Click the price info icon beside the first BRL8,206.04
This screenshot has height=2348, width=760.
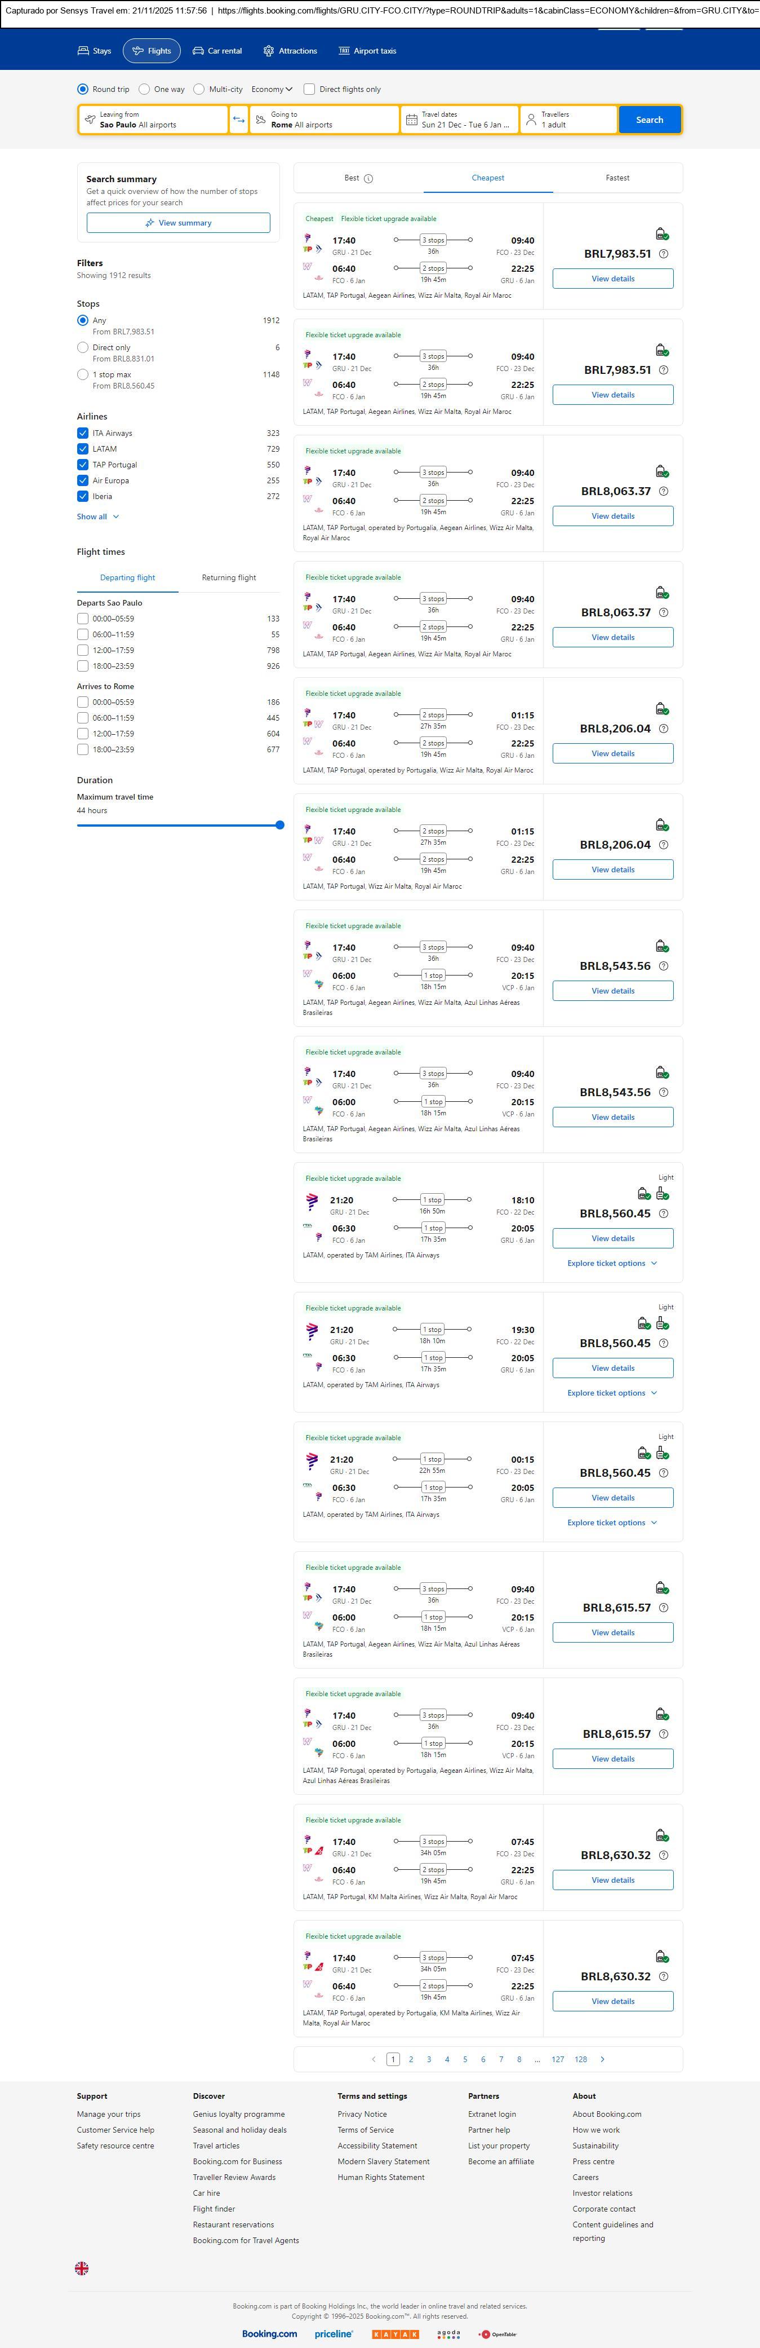click(x=664, y=729)
